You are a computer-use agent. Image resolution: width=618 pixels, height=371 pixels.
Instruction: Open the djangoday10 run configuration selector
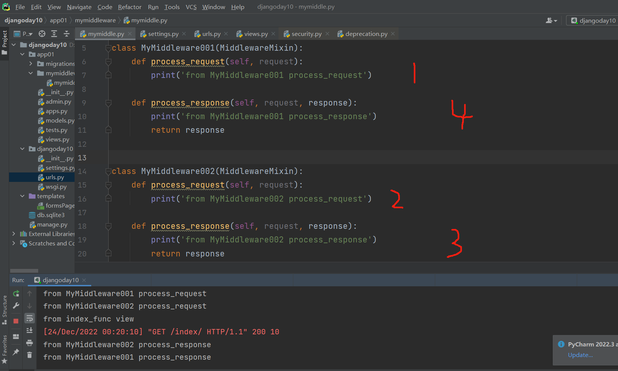(x=593, y=20)
